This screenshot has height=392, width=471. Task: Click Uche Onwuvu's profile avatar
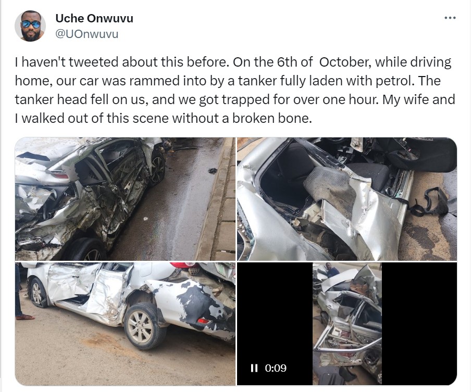pyautogui.click(x=30, y=26)
